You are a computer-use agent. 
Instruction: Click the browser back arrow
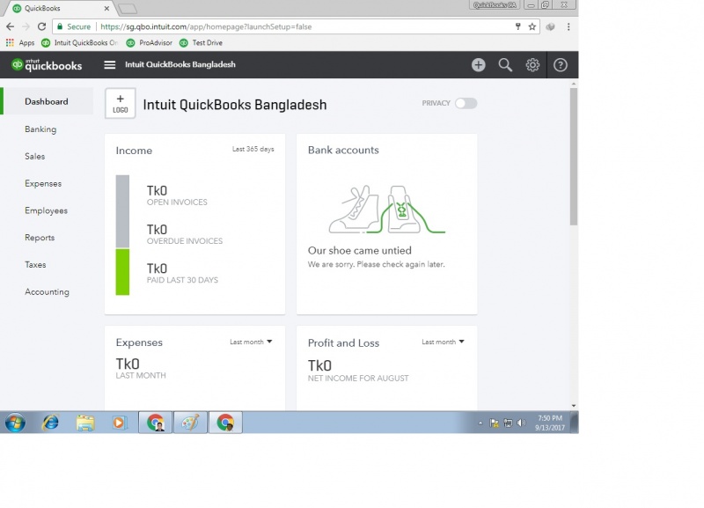point(11,26)
